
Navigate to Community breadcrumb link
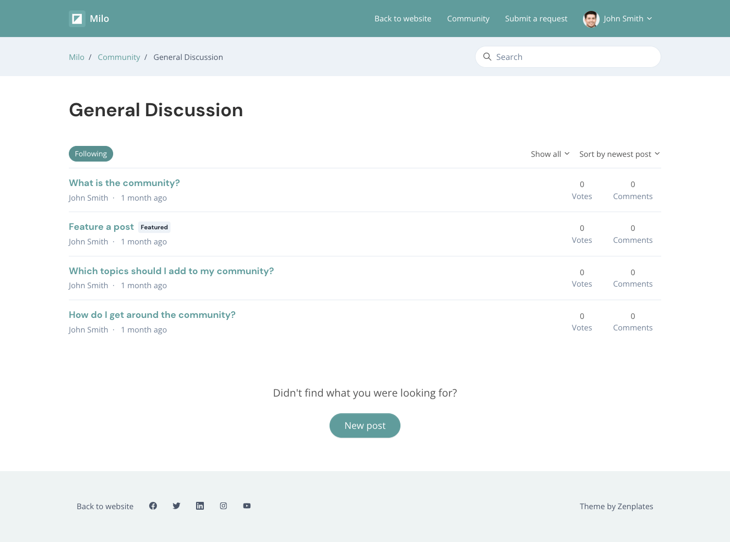[x=119, y=57]
